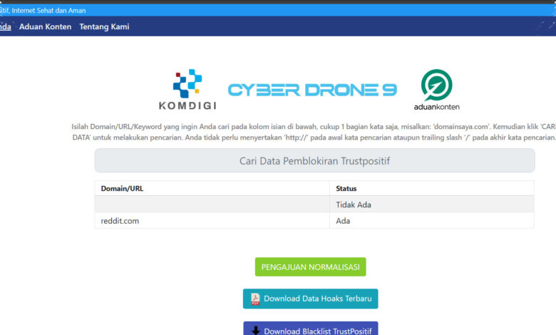The image size is (556, 335).
Task: Click the Status column header
Action: coord(431,189)
